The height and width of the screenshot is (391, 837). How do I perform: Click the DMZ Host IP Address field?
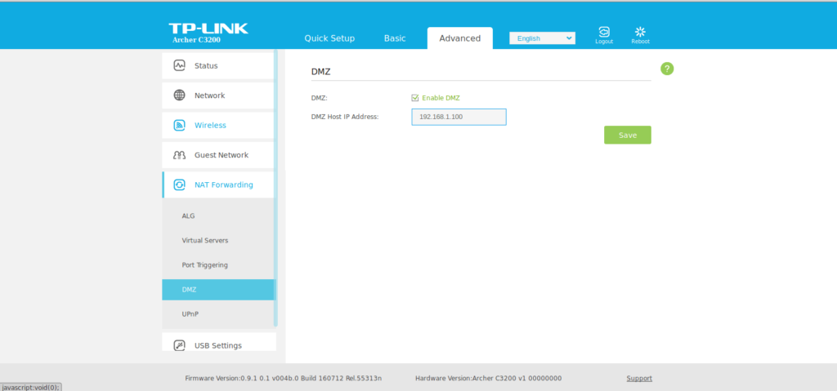pyautogui.click(x=459, y=117)
